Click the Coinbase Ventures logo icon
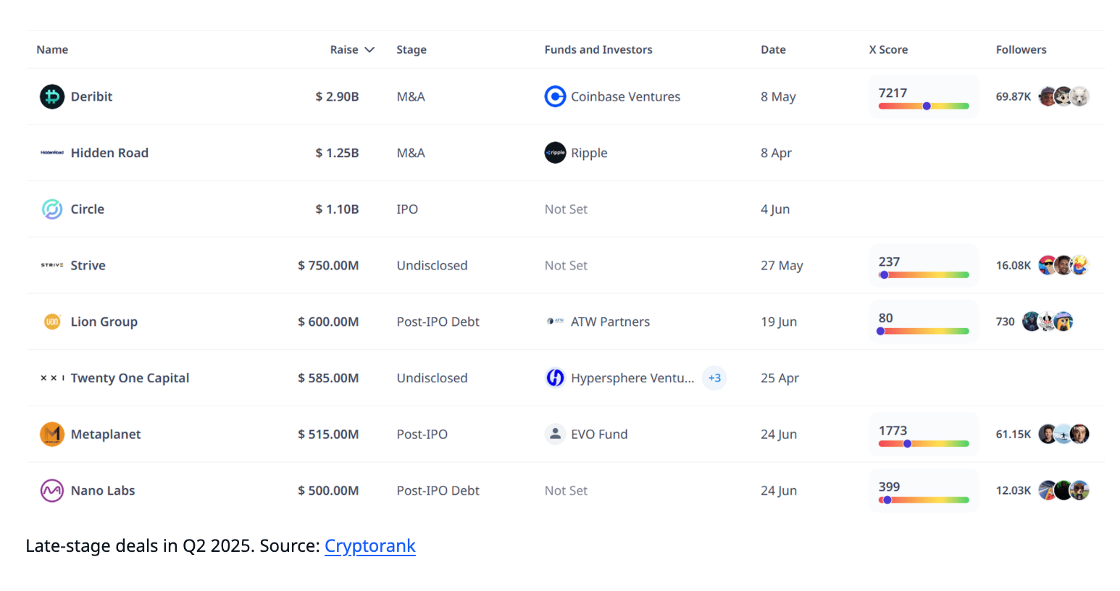Image resolution: width=1120 pixels, height=591 pixels. (x=555, y=96)
